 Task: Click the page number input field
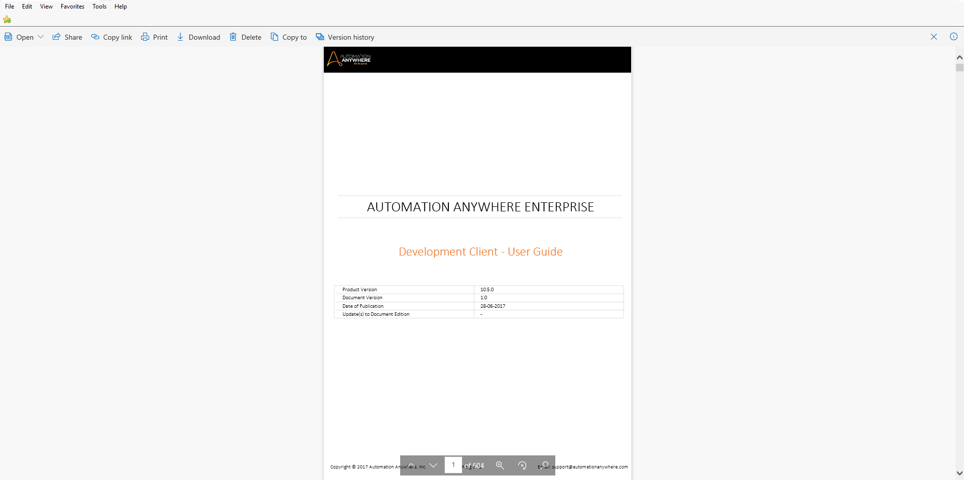[453, 465]
